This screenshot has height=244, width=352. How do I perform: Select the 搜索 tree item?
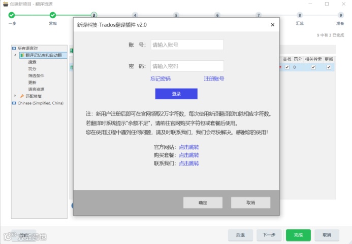click(x=32, y=62)
